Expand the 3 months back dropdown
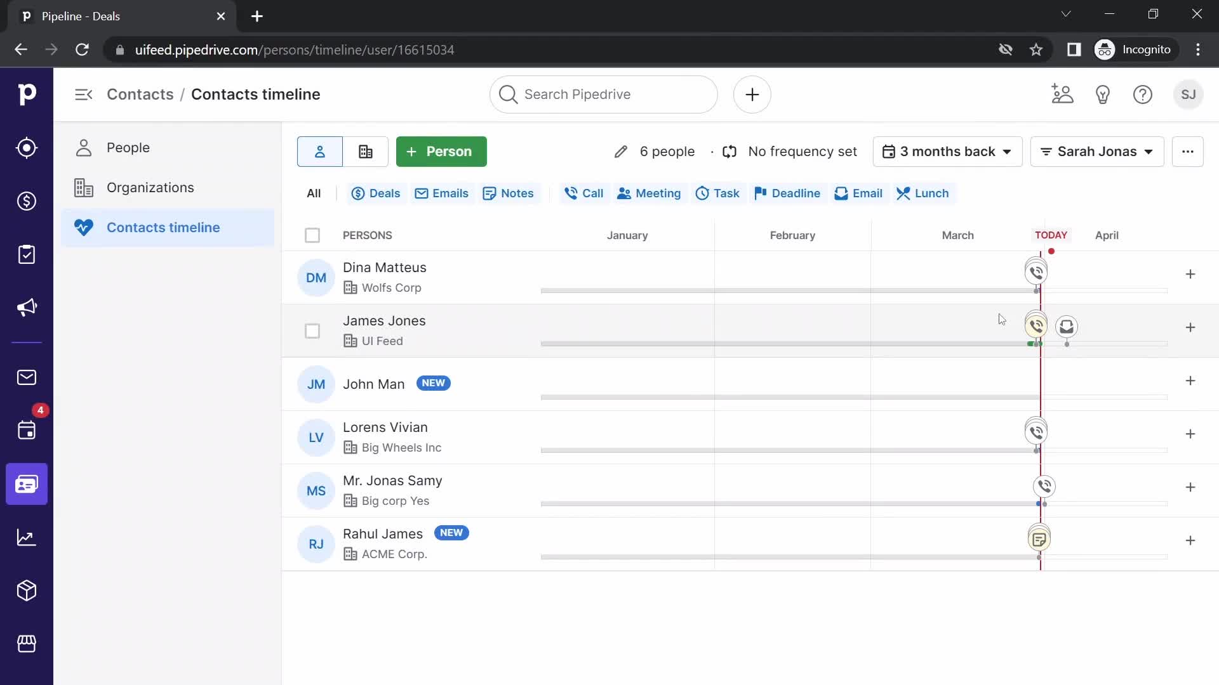 [x=947, y=152]
